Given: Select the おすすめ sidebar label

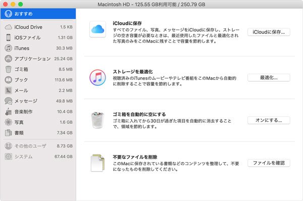Looking at the screenshot, I should click(23, 14).
